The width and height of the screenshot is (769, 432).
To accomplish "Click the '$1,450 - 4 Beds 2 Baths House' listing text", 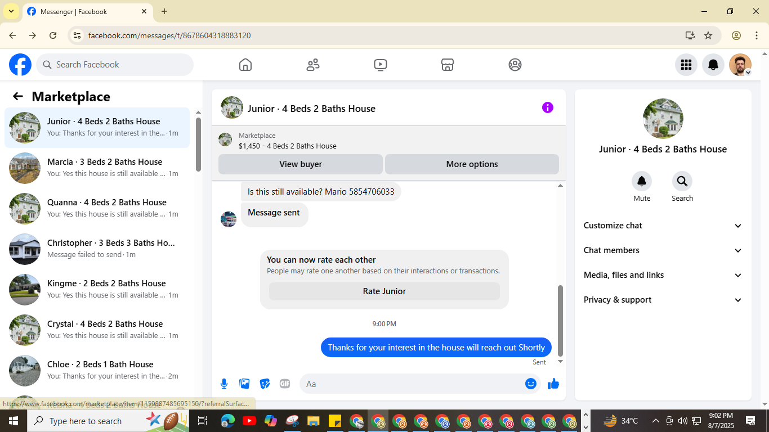I will point(288,146).
